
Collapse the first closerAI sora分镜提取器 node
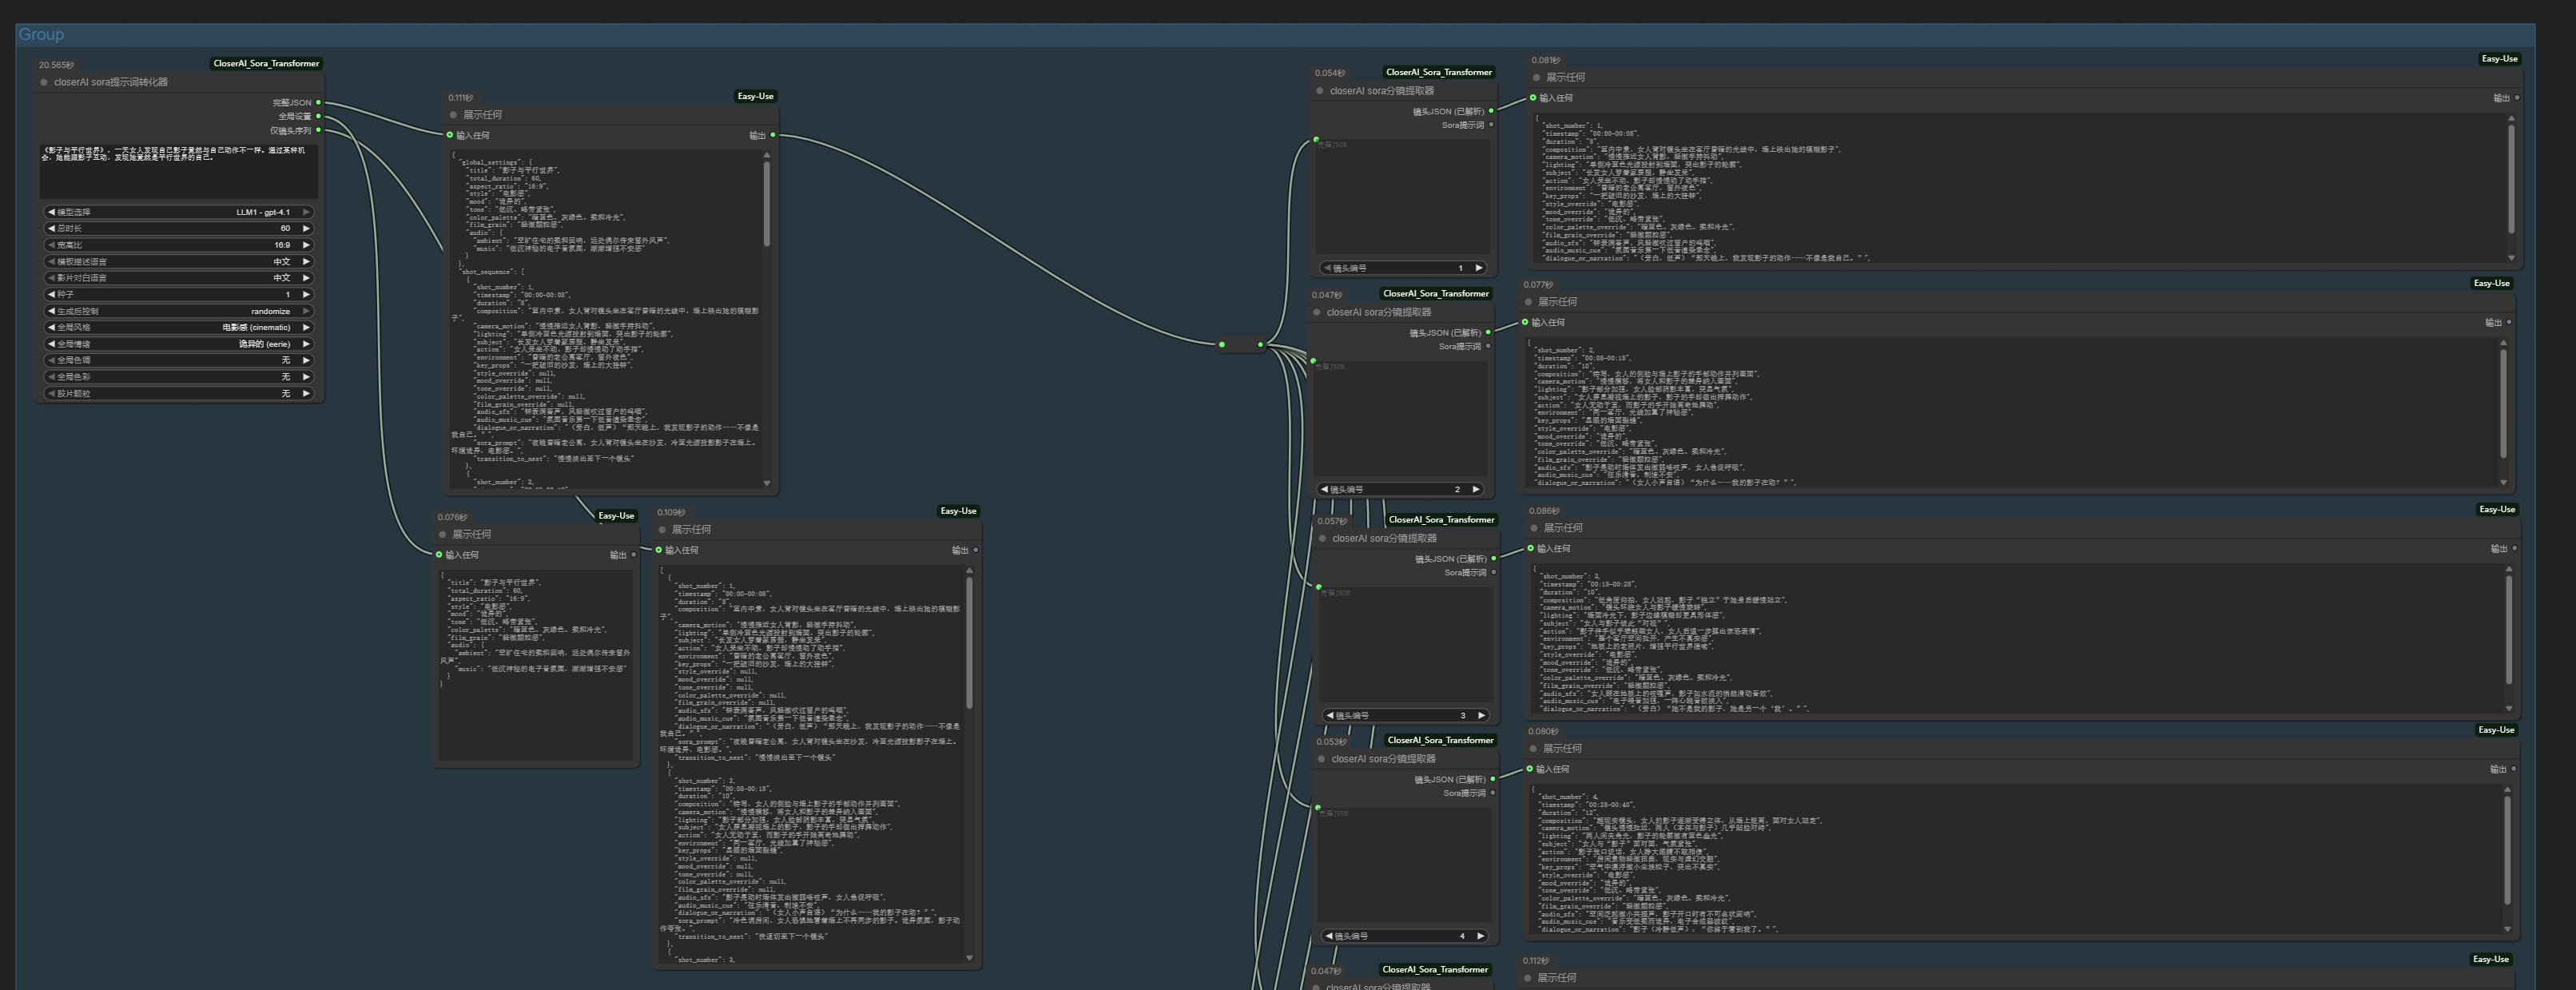click(x=1320, y=91)
